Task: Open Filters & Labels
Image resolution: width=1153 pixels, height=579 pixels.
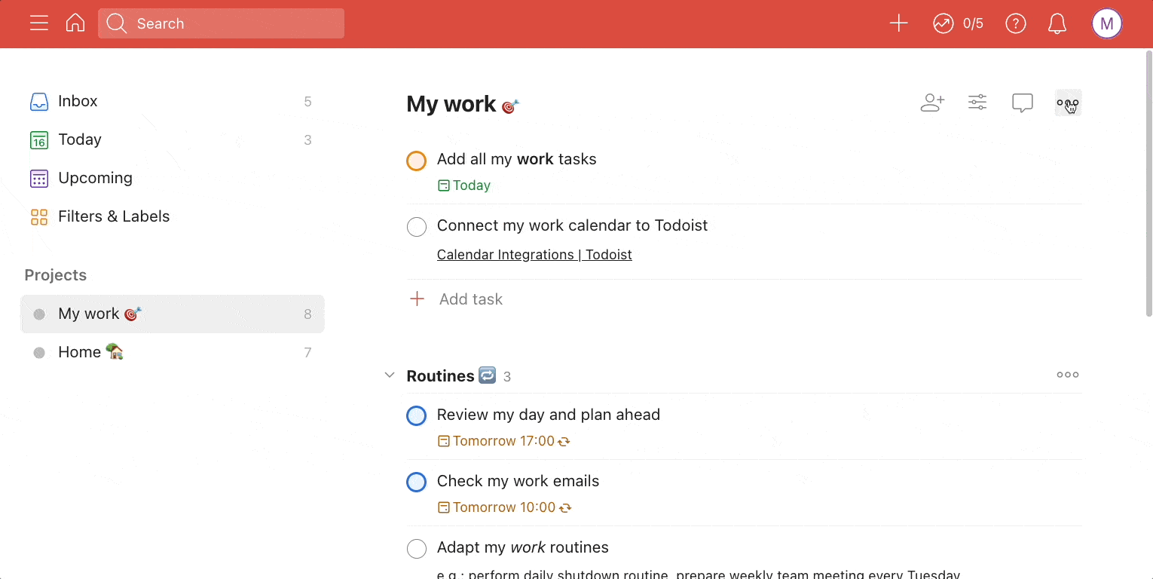Action: pyautogui.click(x=114, y=216)
